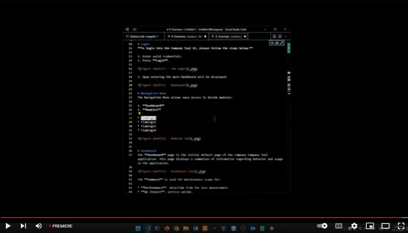Open Chrome from video taskbar
The image size is (408, 233).
176,228
